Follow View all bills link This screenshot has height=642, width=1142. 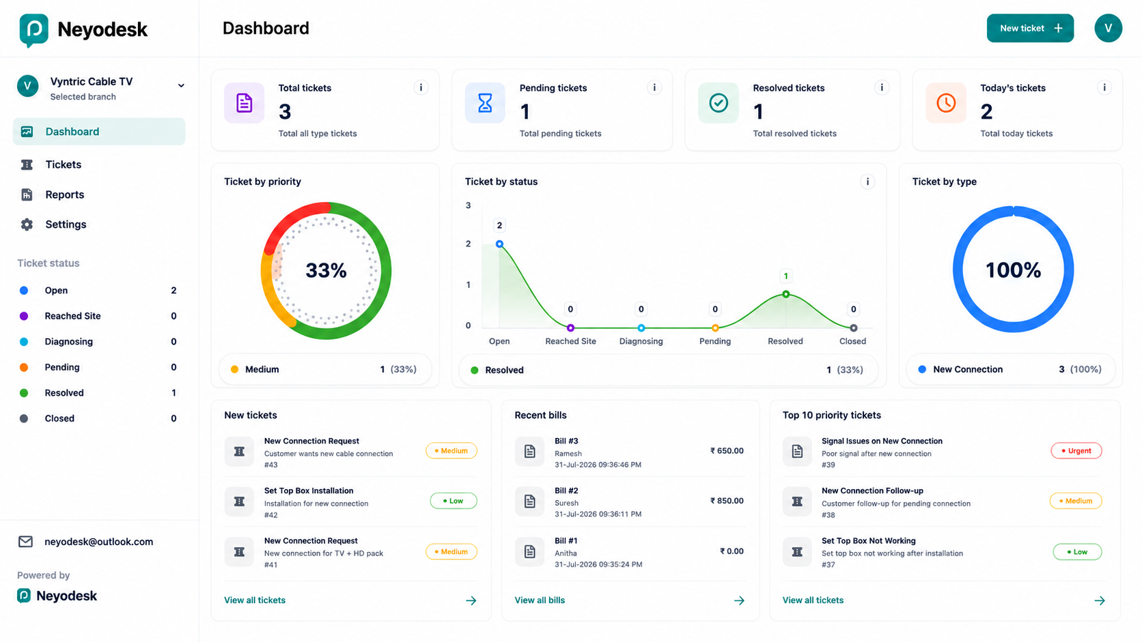pyautogui.click(x=540, y=600)
